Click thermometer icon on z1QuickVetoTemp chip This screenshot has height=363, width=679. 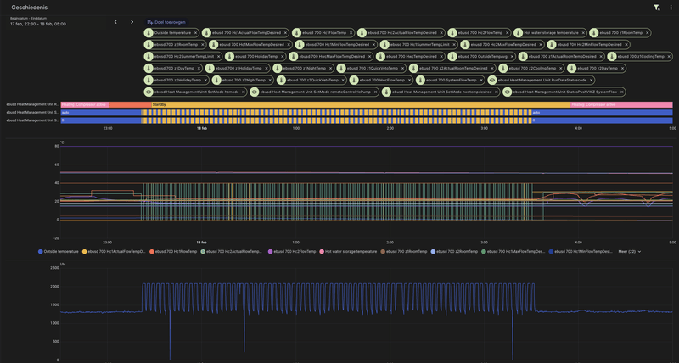coord(341,69)
